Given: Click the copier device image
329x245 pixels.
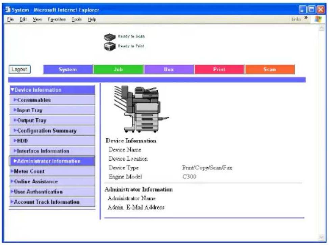Looking at the screenshot, I should pyautogui.click(x=142, y=109).
